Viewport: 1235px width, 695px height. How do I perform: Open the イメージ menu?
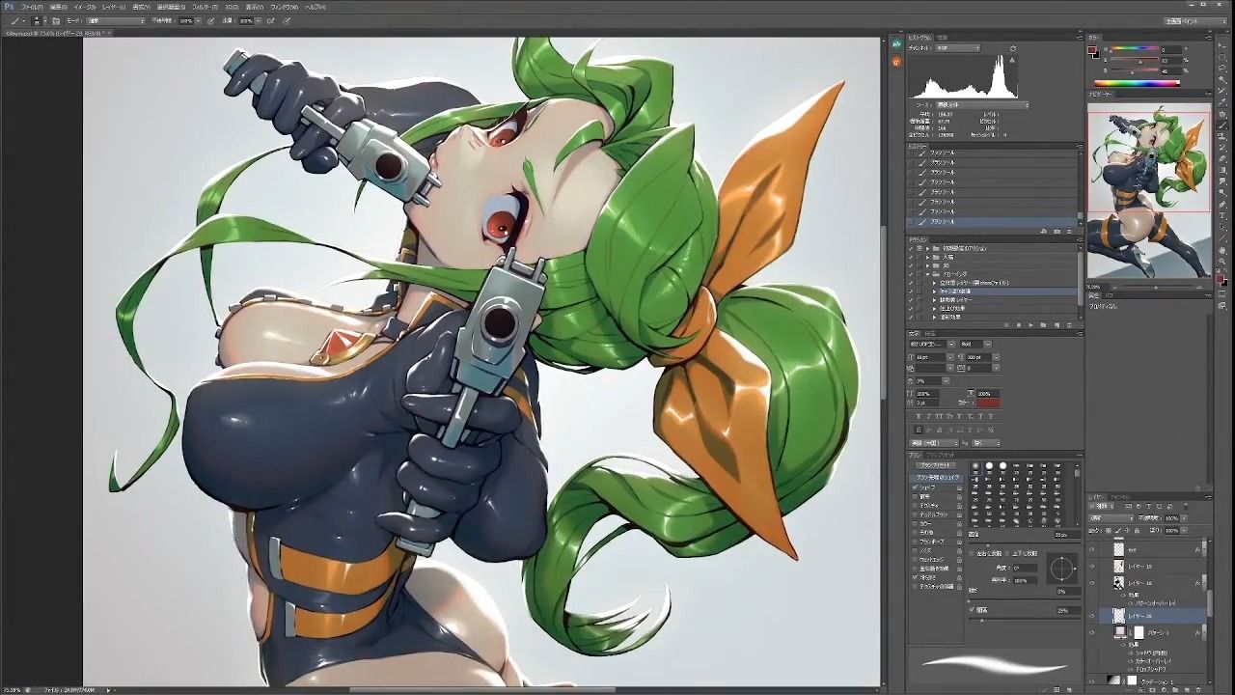coord(85,6)
